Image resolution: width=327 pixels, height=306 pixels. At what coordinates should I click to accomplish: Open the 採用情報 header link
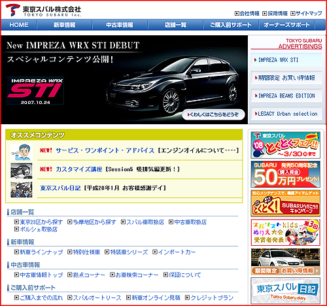[275, 14]
